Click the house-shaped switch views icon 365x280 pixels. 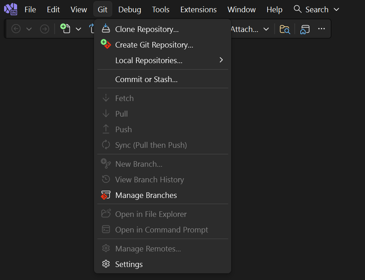point(305,29)
